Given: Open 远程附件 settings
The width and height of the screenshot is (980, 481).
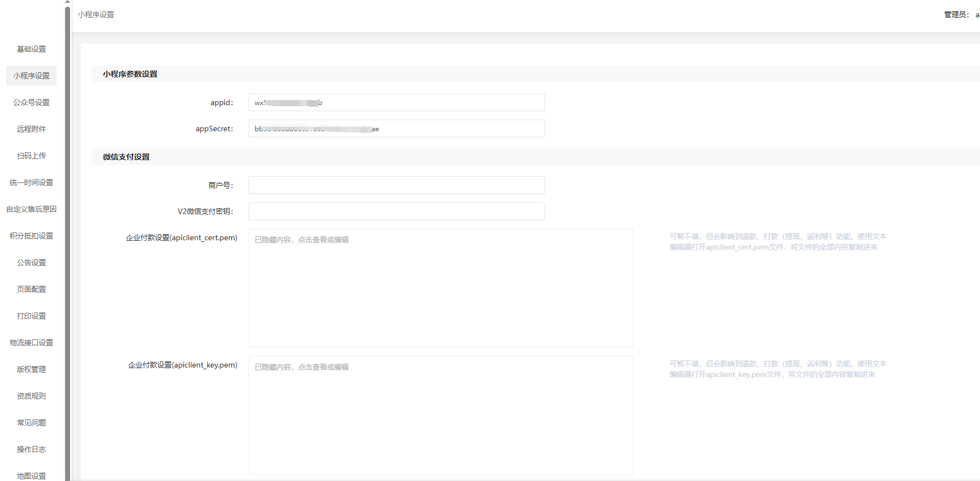Looking at the screenshot, I should (31, 129).
